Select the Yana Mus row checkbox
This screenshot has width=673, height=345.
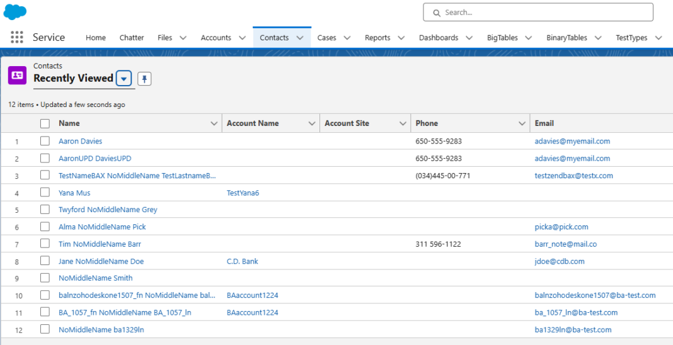click(45, 193)
